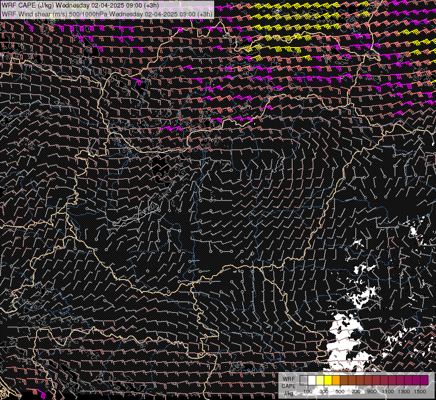
Task: Click the 1300 legend tick label
Action: 404,392
